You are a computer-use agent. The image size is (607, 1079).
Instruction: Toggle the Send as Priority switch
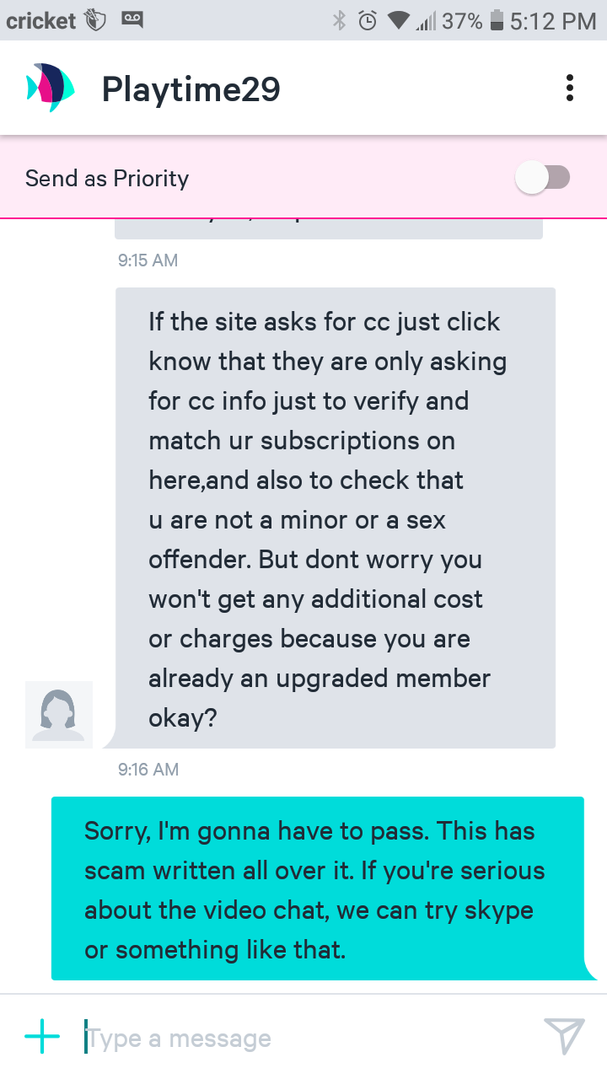543,178
